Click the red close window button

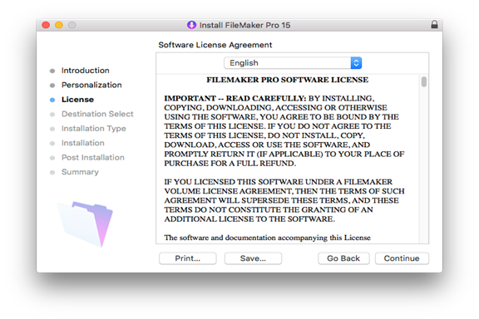pos(46,25)
